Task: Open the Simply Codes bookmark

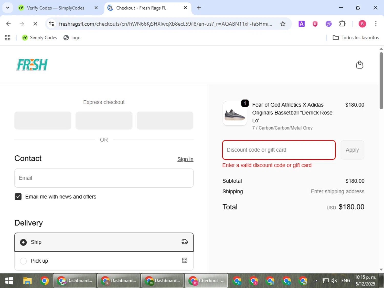Action: 39,38
